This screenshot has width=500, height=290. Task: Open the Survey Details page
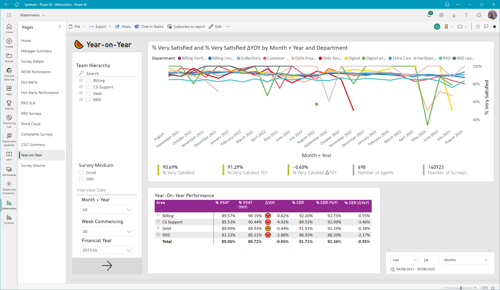[33, 61]
